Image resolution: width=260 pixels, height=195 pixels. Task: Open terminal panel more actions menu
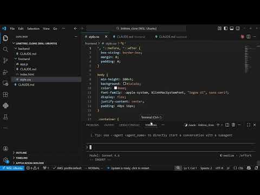pos(239,125)
